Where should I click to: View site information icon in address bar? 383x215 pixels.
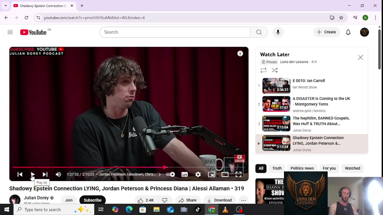[x=38, y=18]
